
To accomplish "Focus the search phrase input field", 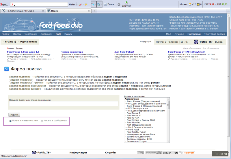I will pos(64,104).
